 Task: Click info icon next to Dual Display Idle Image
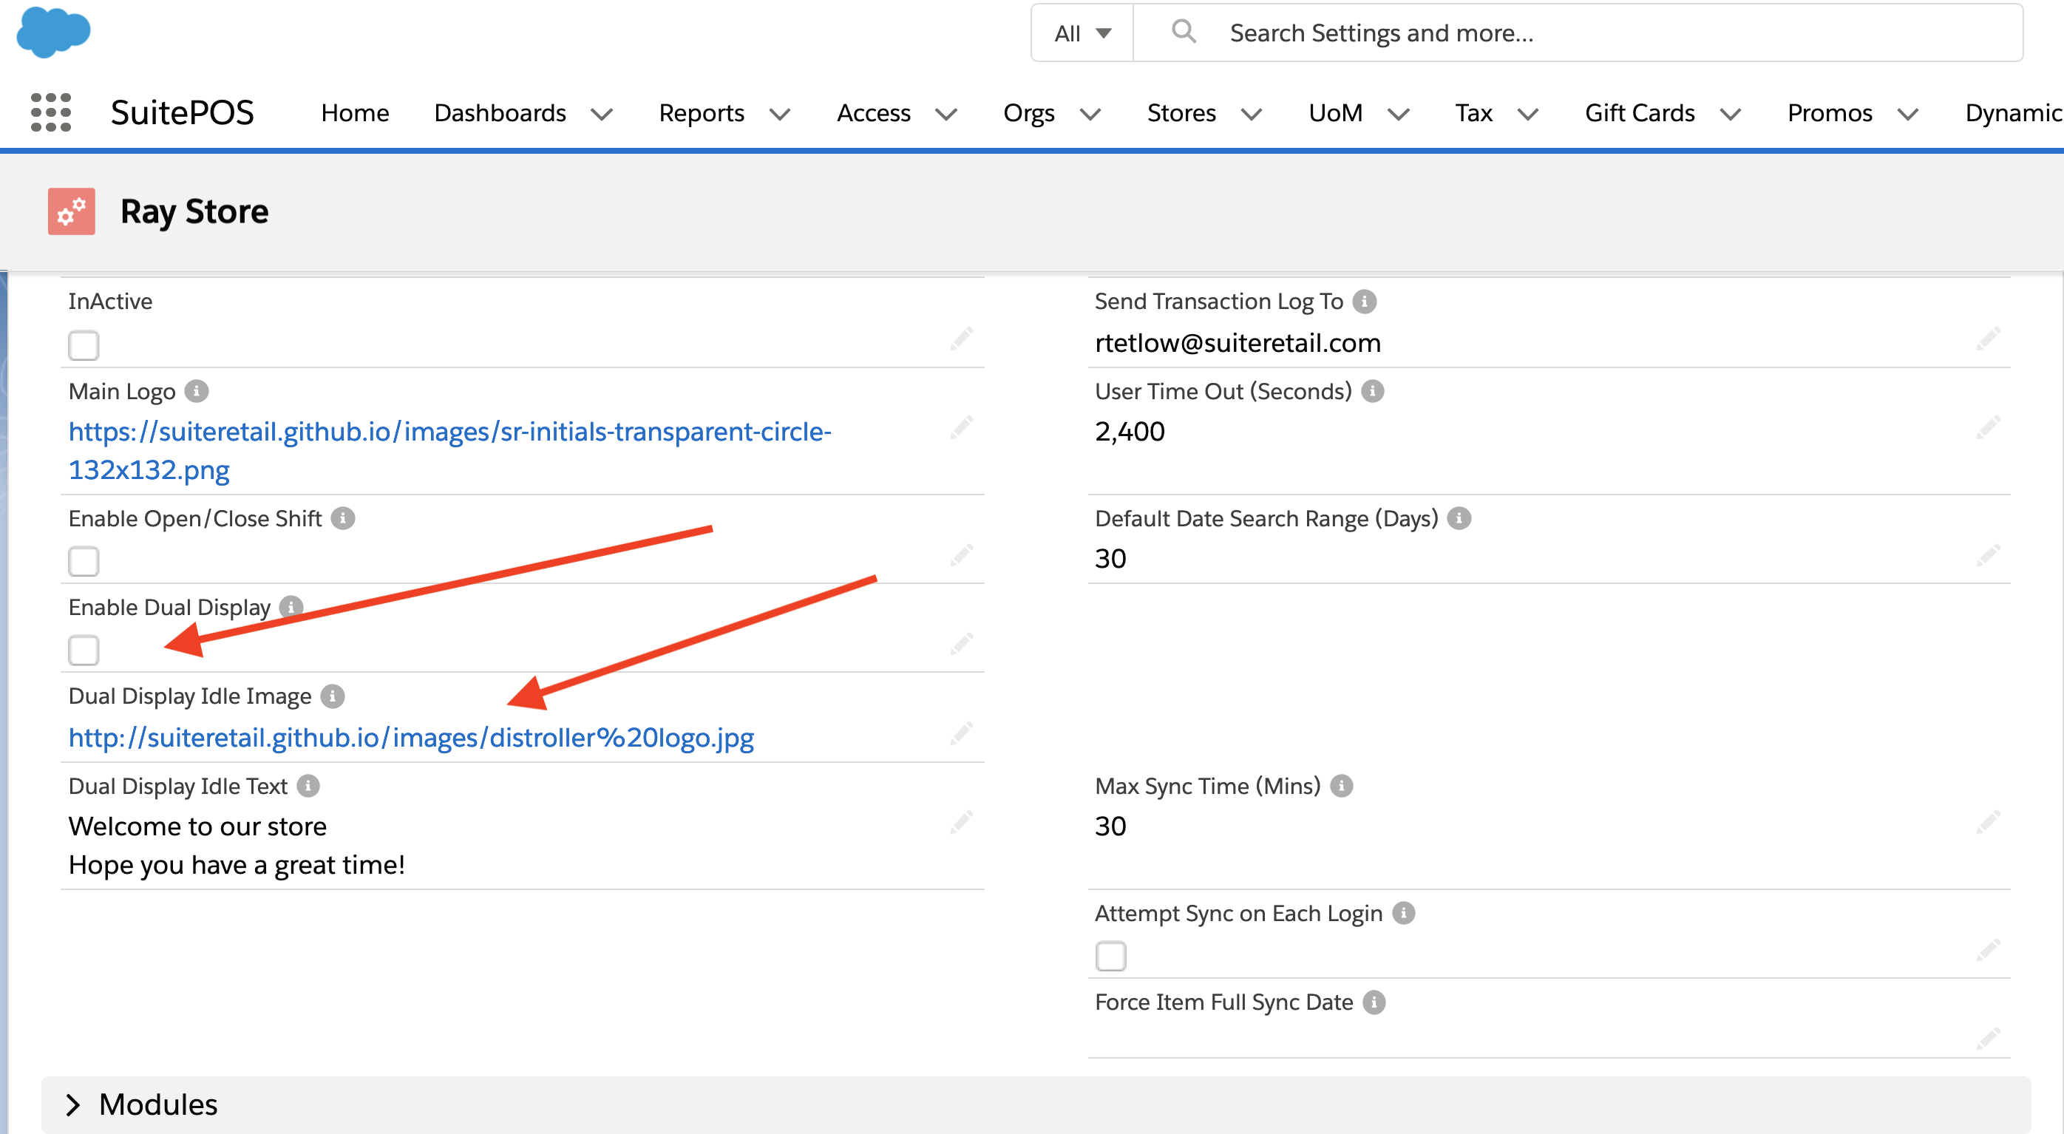tap(333, 696)
